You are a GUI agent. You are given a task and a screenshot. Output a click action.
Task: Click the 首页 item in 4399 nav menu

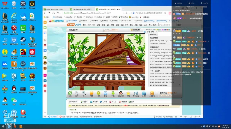pyautogui.click(x=85, y=25)
